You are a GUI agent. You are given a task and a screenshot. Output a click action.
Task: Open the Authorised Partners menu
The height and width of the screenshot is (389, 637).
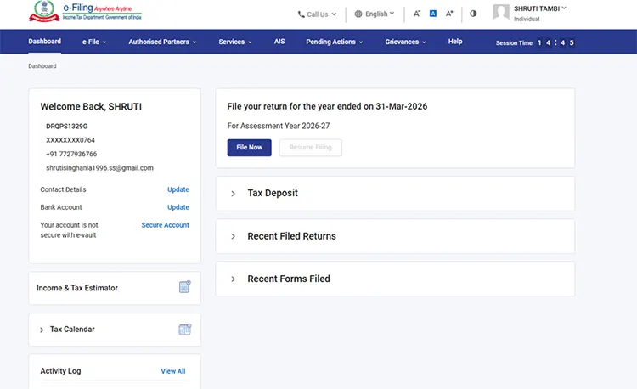point(162,42)
